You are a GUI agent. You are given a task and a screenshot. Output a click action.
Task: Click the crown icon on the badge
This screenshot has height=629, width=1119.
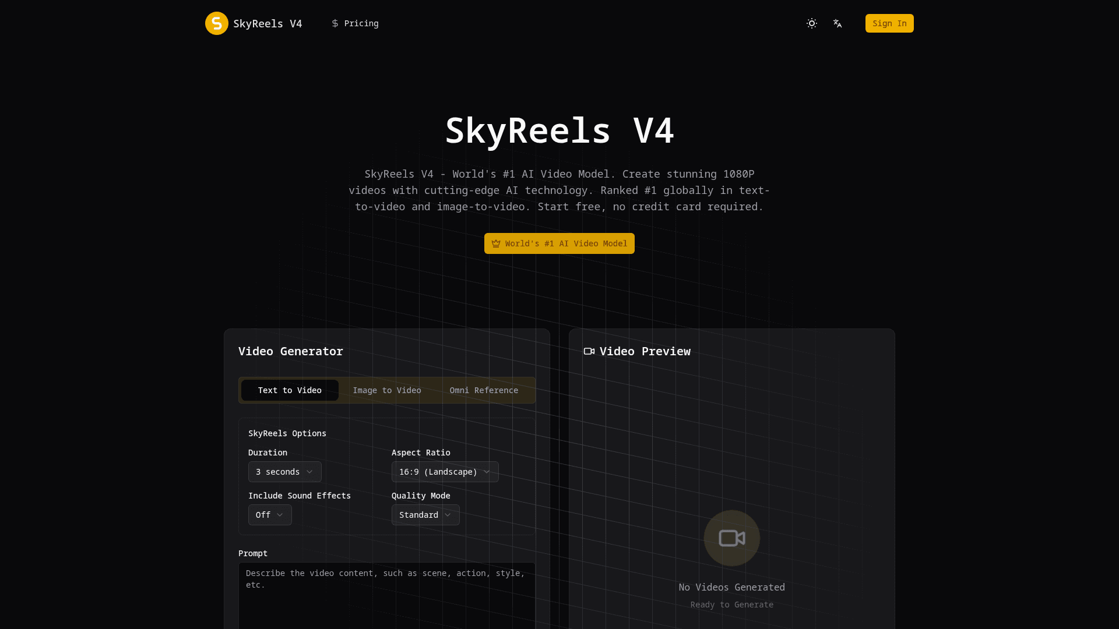point(496,243)
